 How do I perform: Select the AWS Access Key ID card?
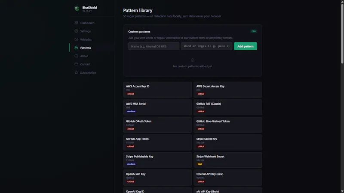(157, 90)
